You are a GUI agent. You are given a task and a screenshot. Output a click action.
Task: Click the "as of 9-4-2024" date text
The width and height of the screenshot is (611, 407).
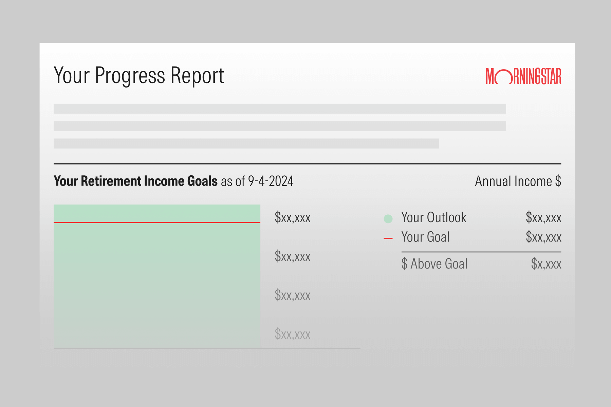[257, 181]
